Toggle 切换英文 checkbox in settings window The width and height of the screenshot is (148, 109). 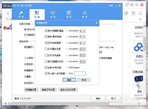click(x=25, y=35)
